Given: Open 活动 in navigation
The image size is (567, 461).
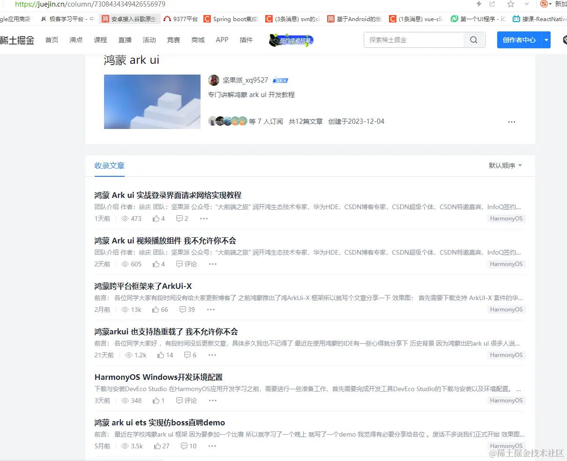Looking at the screenshot, I should coord(149,40).
